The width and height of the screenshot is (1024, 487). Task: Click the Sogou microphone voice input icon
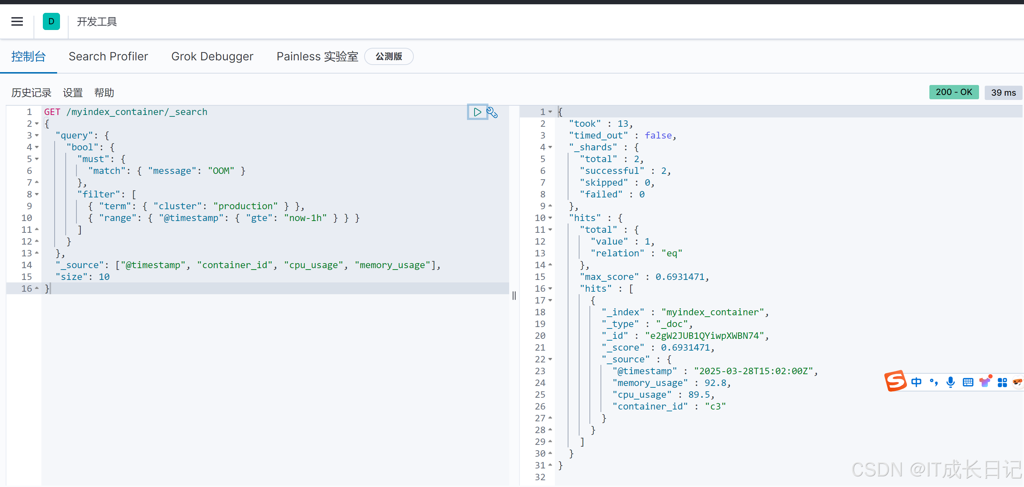tap(950, 382)
